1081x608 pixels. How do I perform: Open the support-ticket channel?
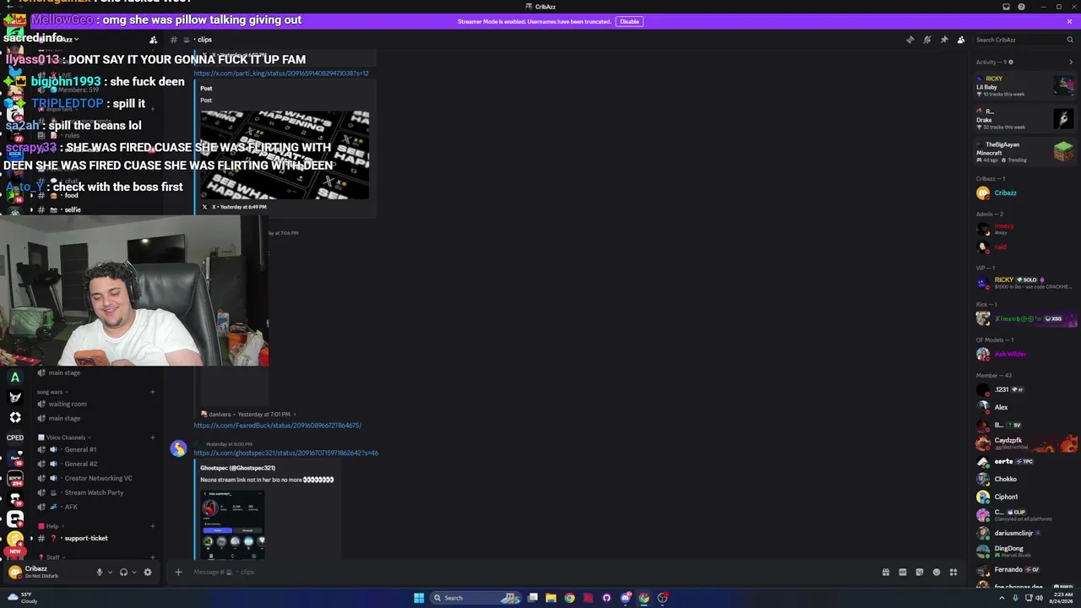[x=96, y=538]
